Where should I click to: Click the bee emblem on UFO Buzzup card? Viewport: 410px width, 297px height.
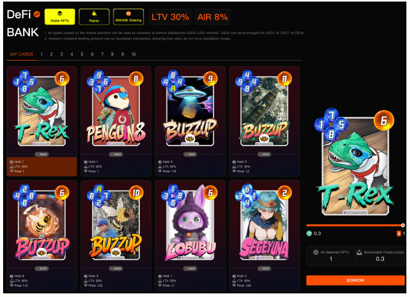[x=190, y=139]
